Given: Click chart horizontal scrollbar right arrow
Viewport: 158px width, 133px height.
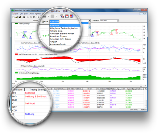Looking at the screenshot, I should click(146, 86).
